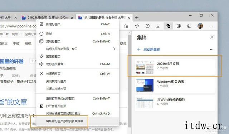Viewport: 229px width, 134px height.
Task: Click thumbnail of 2021年5月17日 collection
Action: point(145,67)
